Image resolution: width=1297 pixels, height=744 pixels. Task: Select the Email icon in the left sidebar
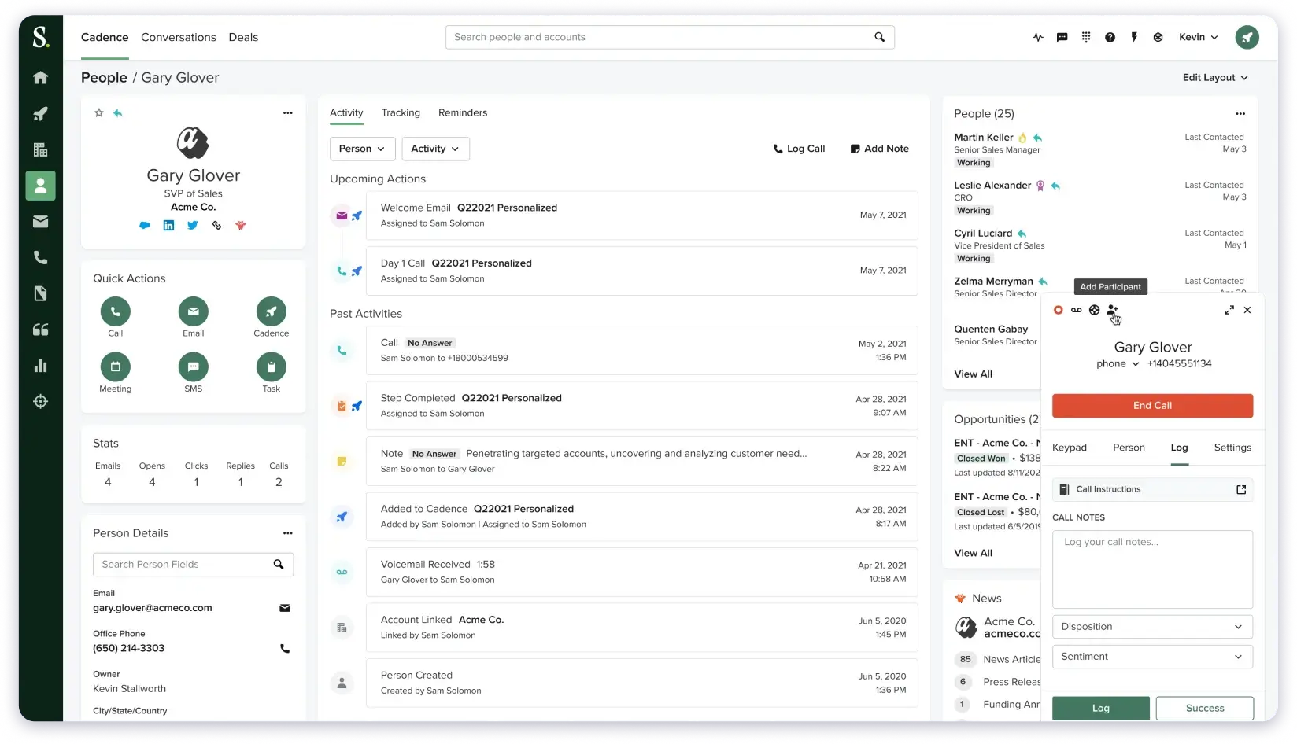point(40,221)
